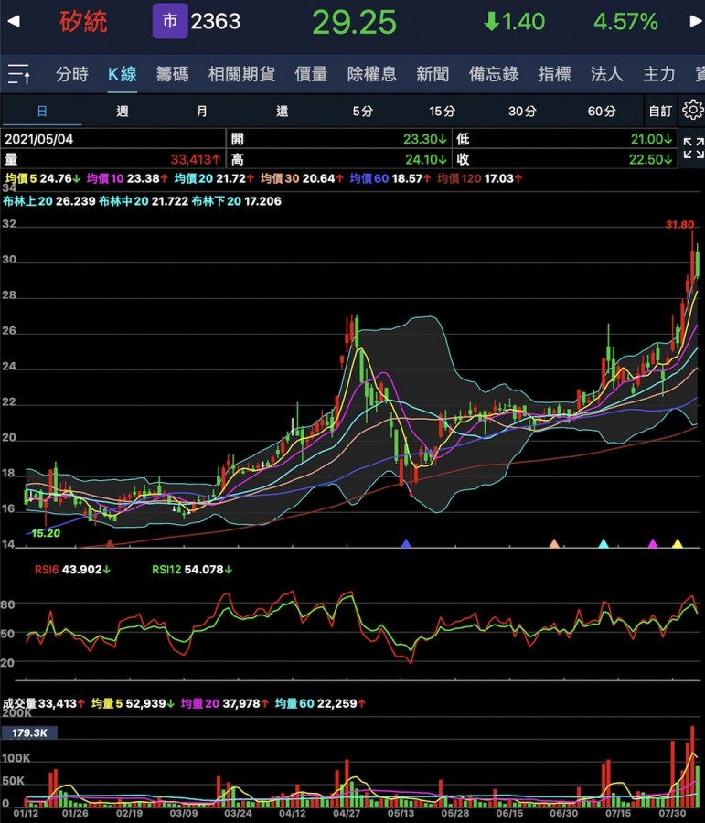Open the tab list menu icon beside 分時
705x823 pixels.
coord(19,74)
